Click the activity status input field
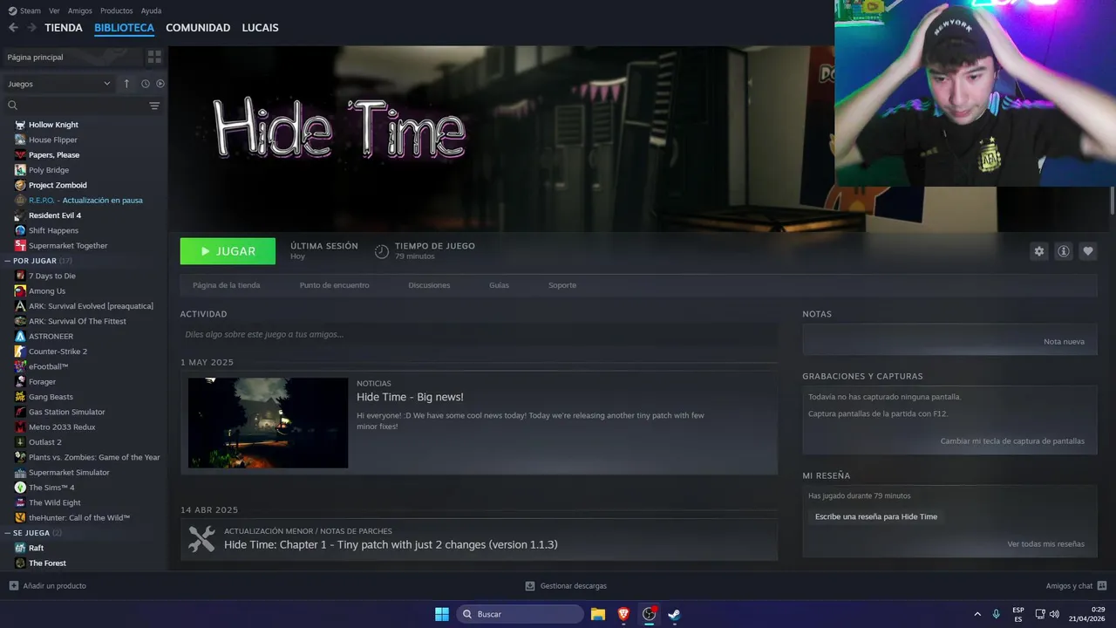 pos(479,334)
